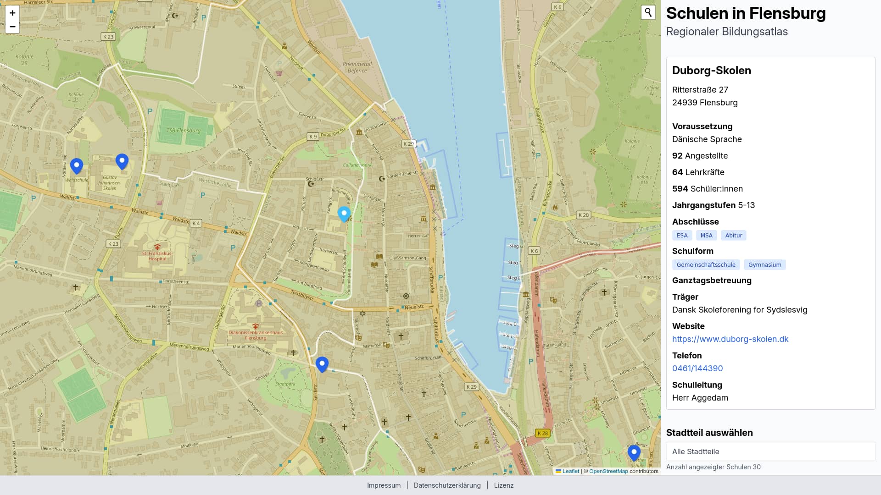
Task: Toggle the MSA Abschluss badge
Action: (707, 235)
